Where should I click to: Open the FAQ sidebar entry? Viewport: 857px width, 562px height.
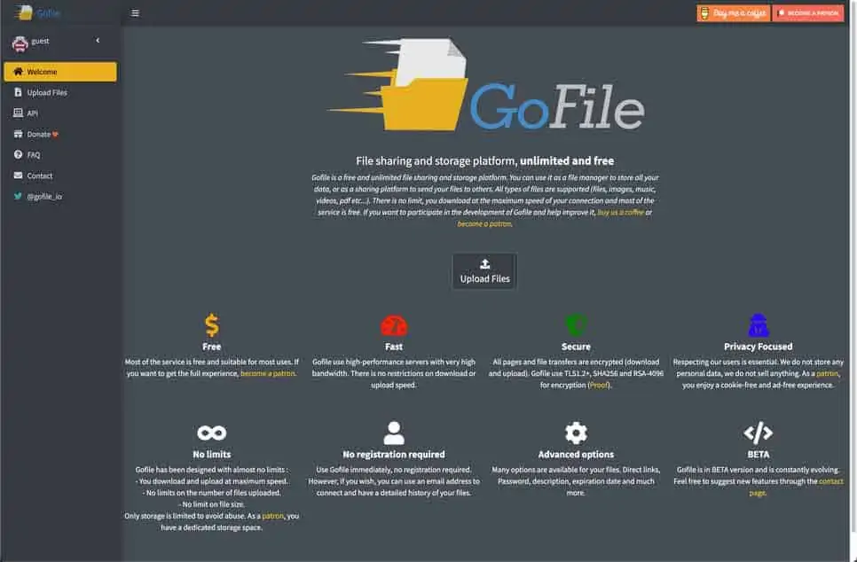(33, 155)
